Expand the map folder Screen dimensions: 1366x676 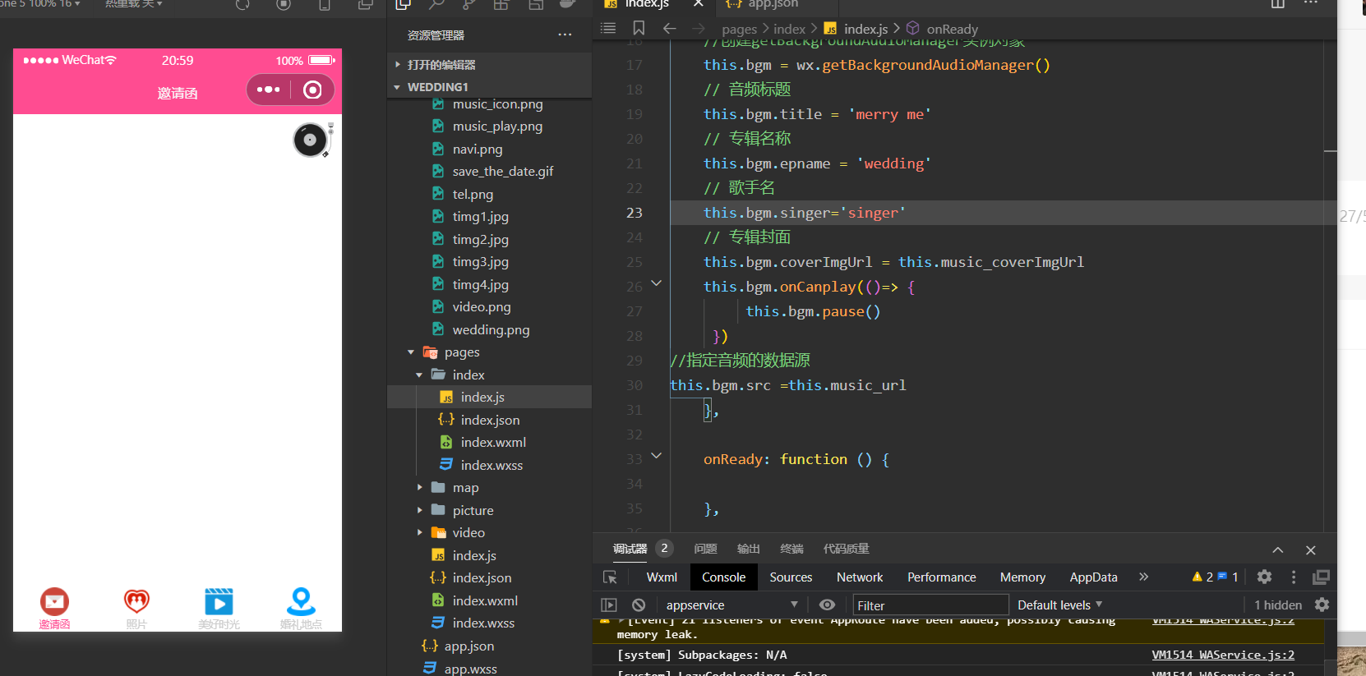coord(465,488)
